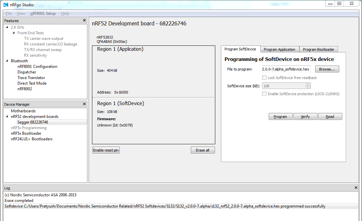Image resolution: width=362 pixels, height=221 pixels.
Task: Select TX/RX channel sweep item
Action: click(x=43, y=50)
